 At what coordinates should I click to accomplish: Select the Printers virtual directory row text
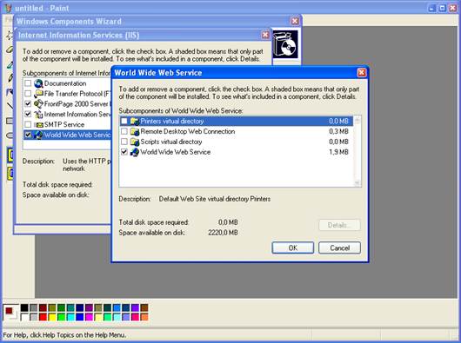172,122
